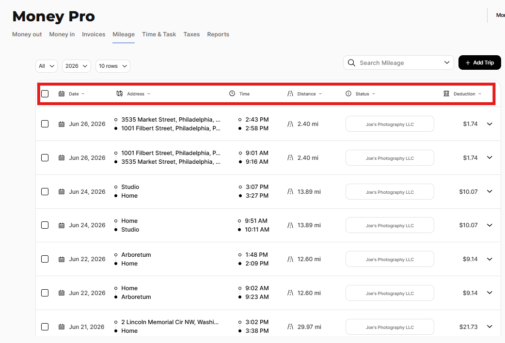This screenshot has height=343, width=505.
Task: Click the Deduction column header icon
Action: (446, 94)
